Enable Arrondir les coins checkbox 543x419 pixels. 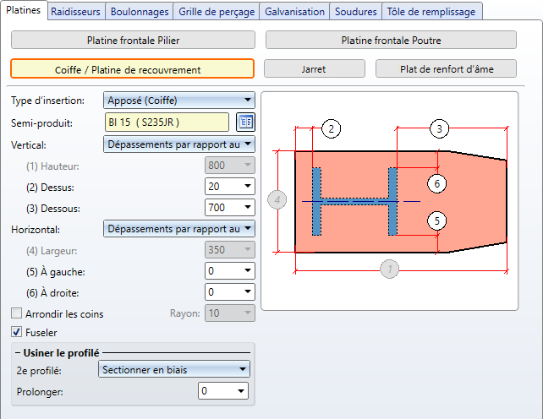pyautogui.click(x=17, y=314)
